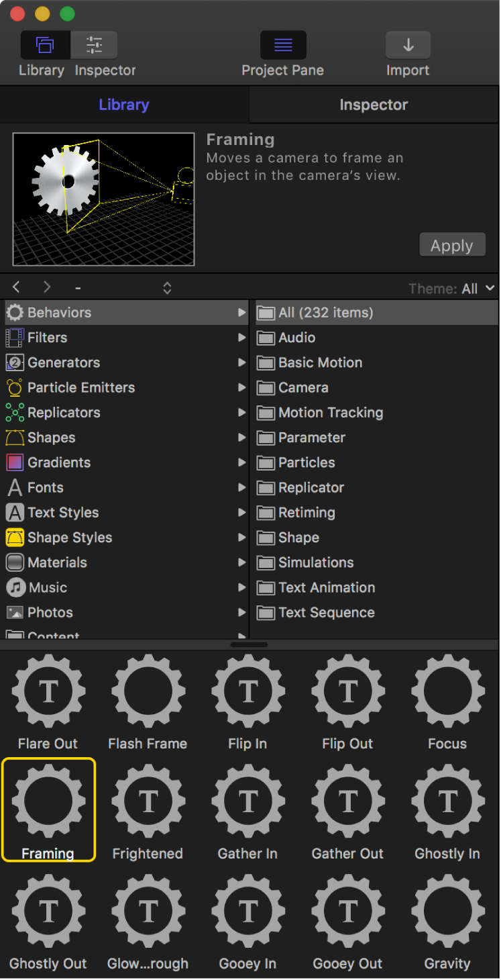Expand the Filters category arrow

point(241,338)
